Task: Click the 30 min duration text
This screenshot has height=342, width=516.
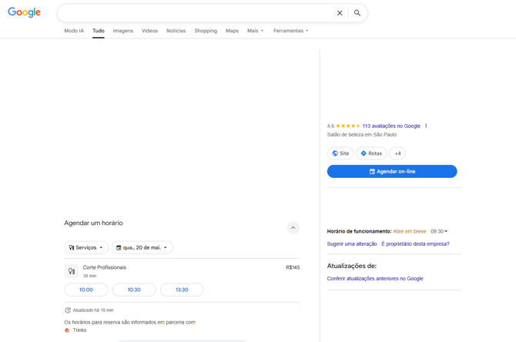Action: 89,276
